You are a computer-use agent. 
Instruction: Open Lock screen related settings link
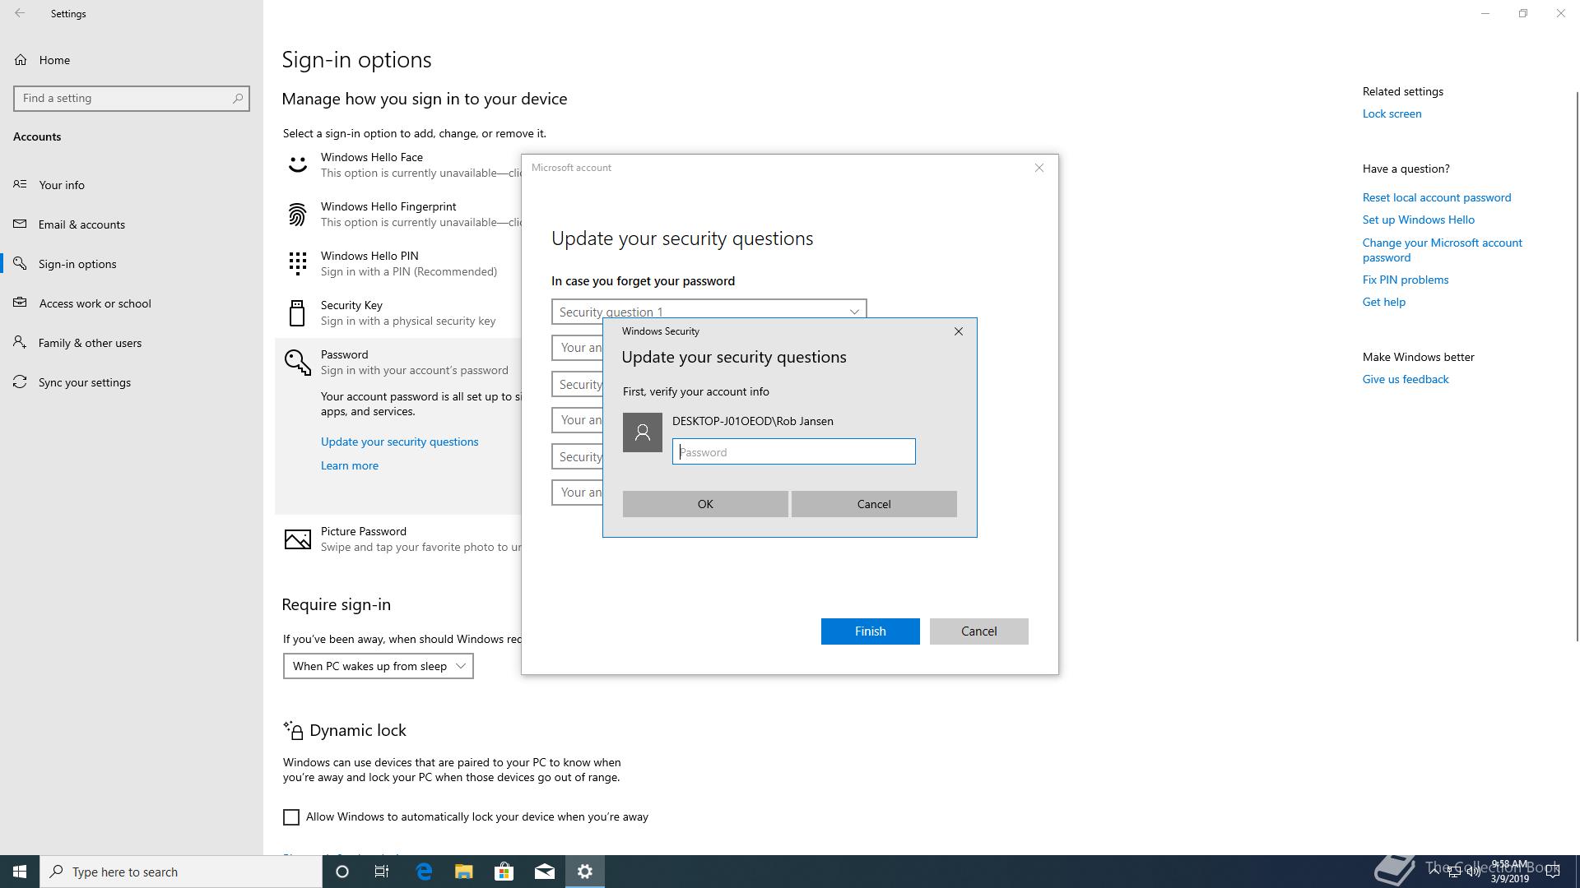pyautogui.click(x=1392, y=113)
